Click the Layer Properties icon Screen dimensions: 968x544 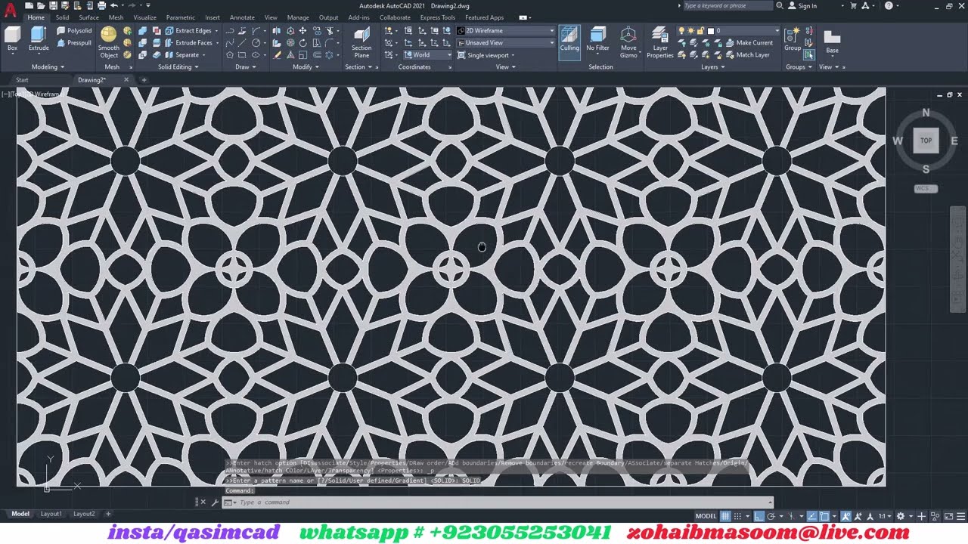[x=659, y=42]
